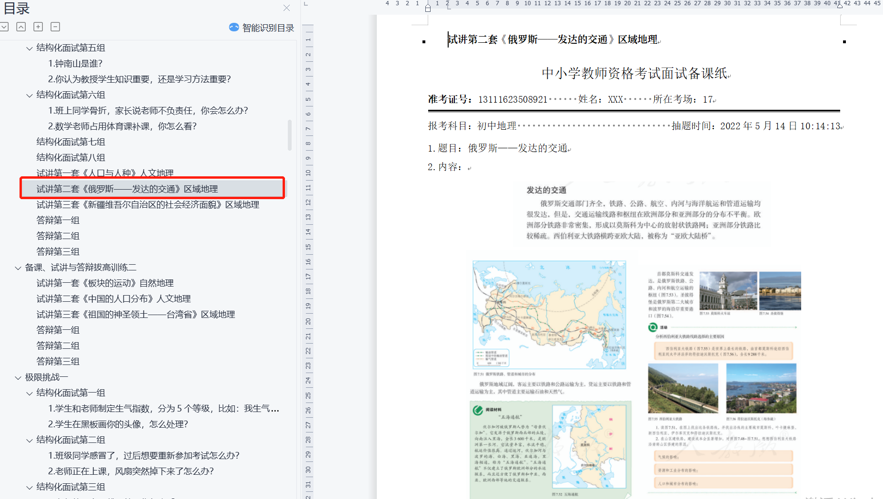Select the Russia railway map image
The height and width of the screenshot is (499, 883).
tap(549, 315)
